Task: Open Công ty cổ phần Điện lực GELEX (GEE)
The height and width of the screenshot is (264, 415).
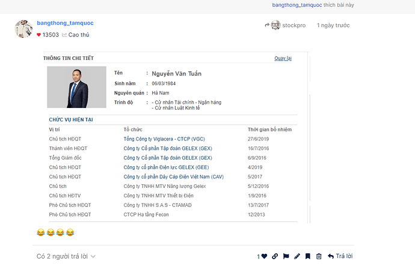Action: [166, 167]
